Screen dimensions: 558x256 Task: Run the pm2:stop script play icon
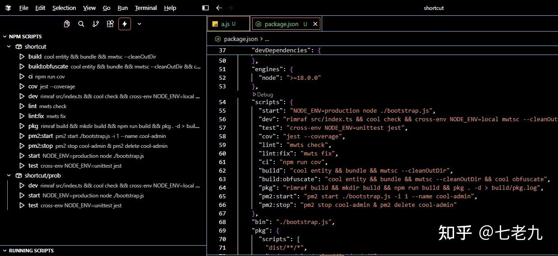22,146
